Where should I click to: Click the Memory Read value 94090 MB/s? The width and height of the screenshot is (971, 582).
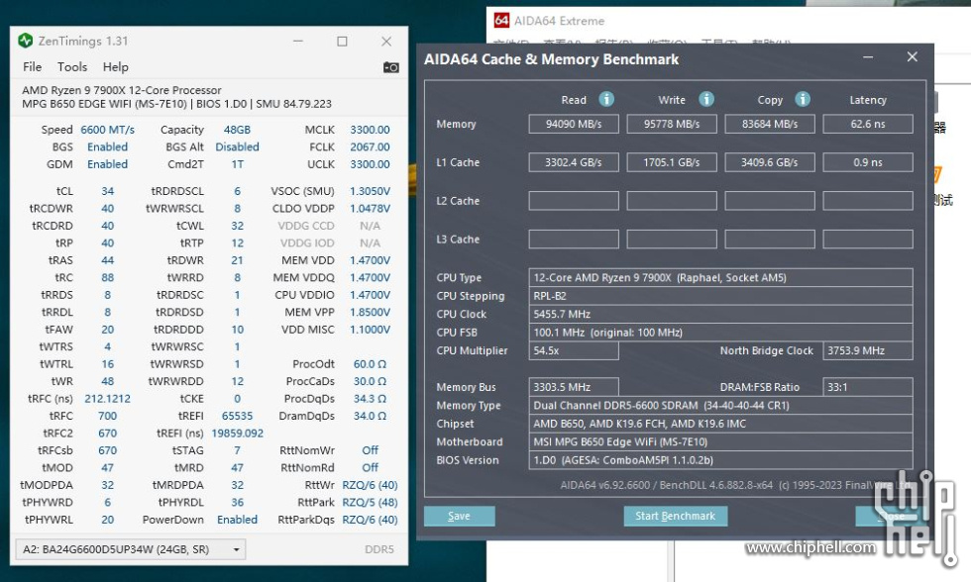(574, 124)
